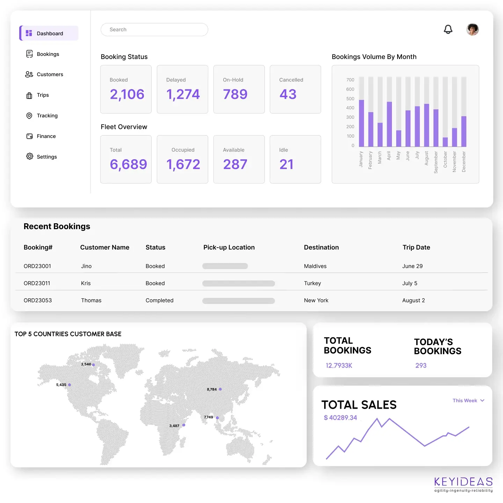Click the 12,7933K total bookings value
This screenshot has height=503, width=503.
click(339, 365)
